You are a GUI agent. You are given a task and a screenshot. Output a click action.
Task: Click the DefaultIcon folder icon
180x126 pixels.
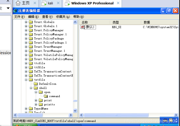[x=36, y=84]
